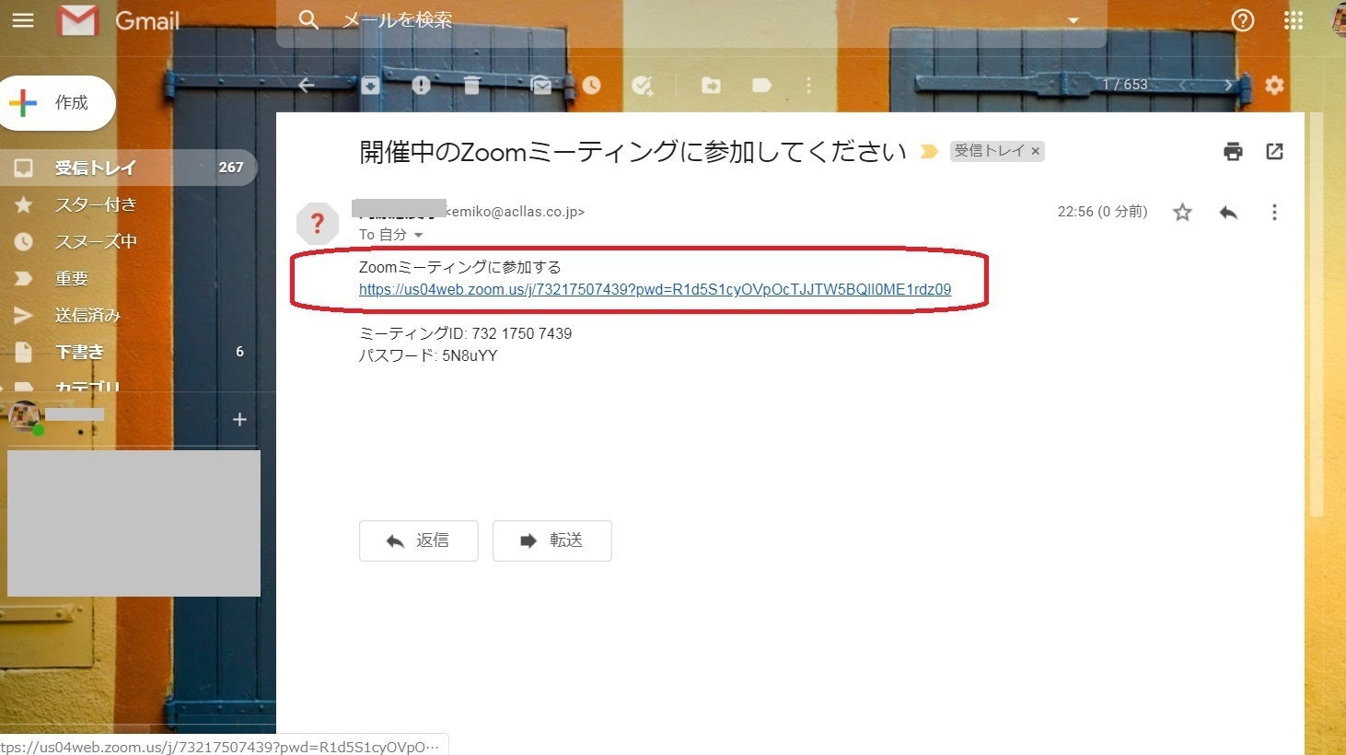Print the email conversation
This screenshot has width=1346, height=755.
tap(1233, 151)
